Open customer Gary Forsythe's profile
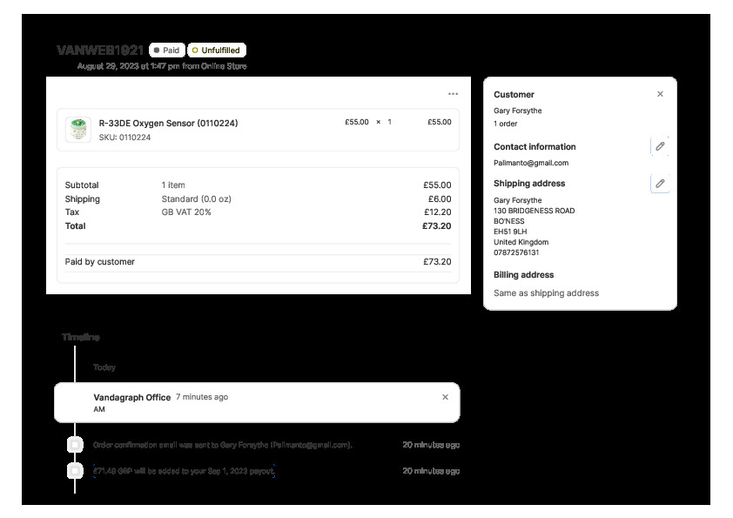733x518 pixels. (x=517, y=111)
